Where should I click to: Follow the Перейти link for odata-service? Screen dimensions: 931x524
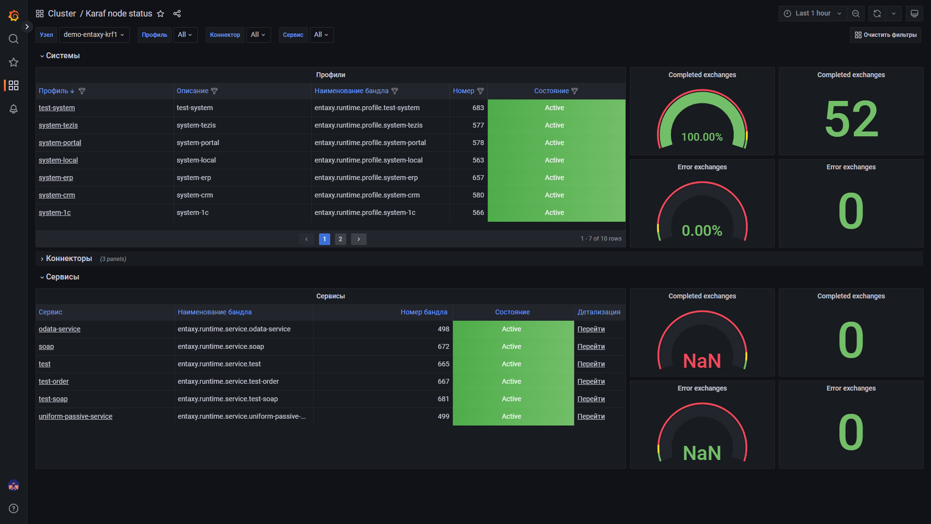(x=591, y=329)
